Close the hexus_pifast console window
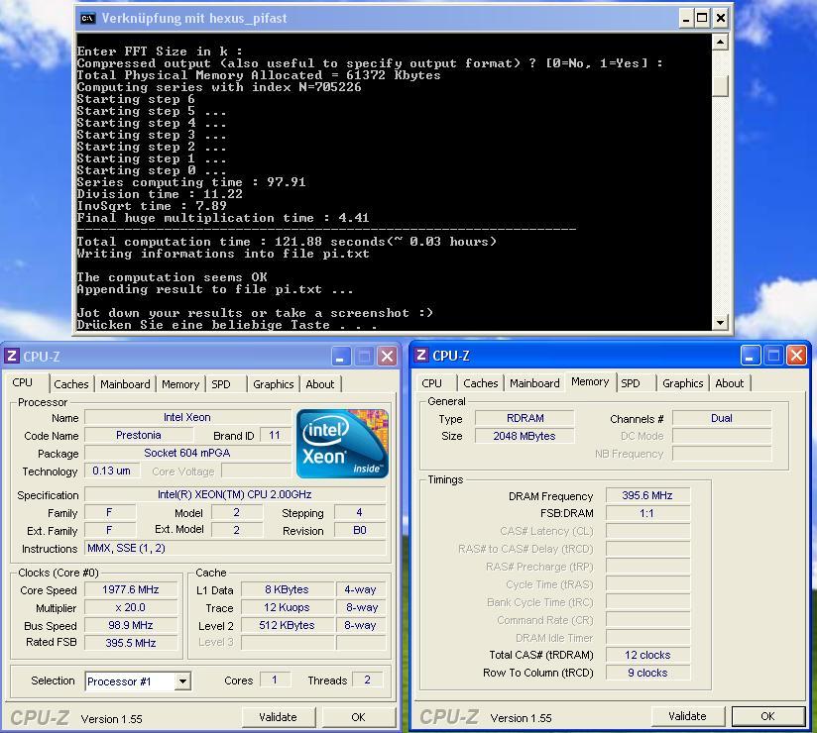Image resolution: width=817 pixels, height=733 pixels. click(720, 19)
